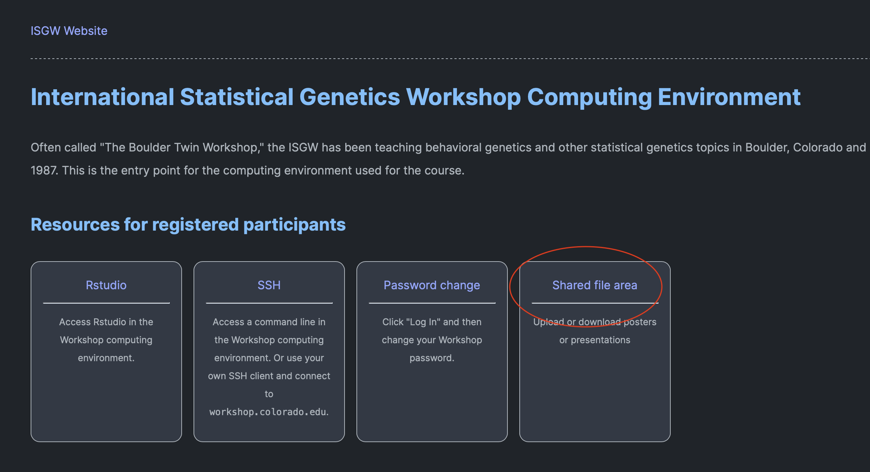This screenshot has height=472, width=870.
Task: Click the divider line under Rstudio title
Action: click(106, 303)
